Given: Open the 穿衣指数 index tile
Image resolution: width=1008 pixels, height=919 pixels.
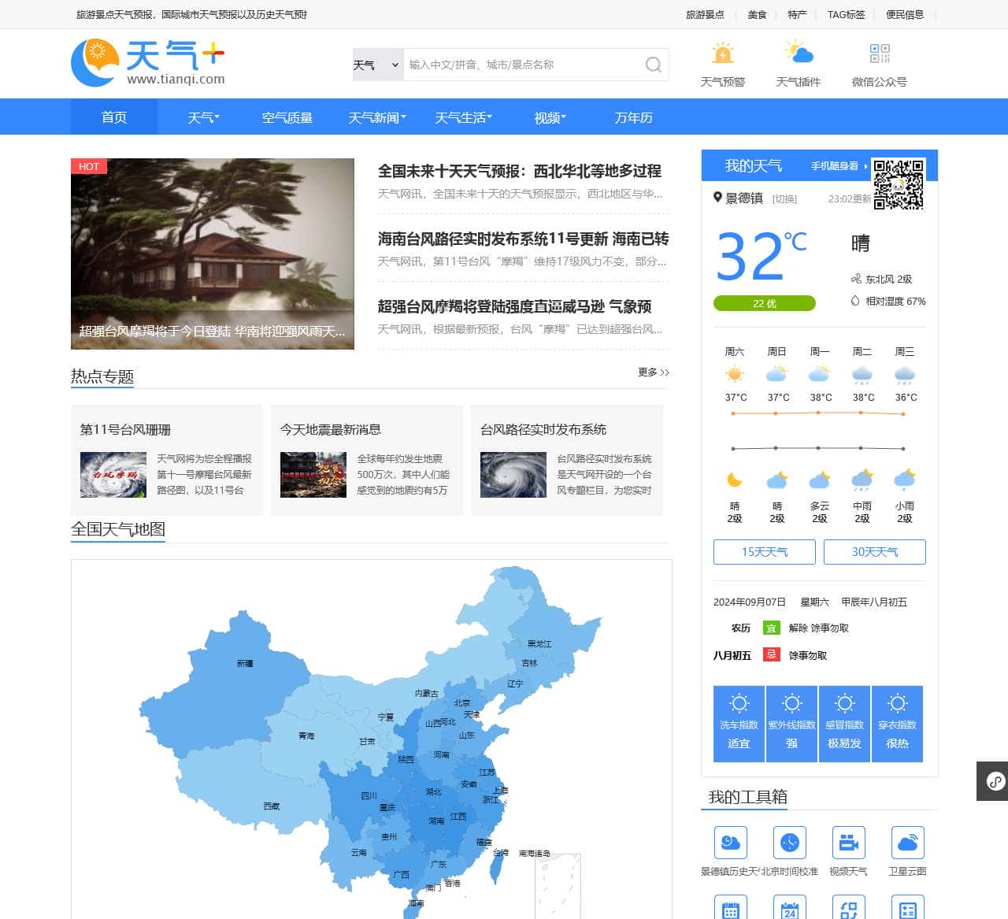Looking at the screenshot, I should (897, 724).
